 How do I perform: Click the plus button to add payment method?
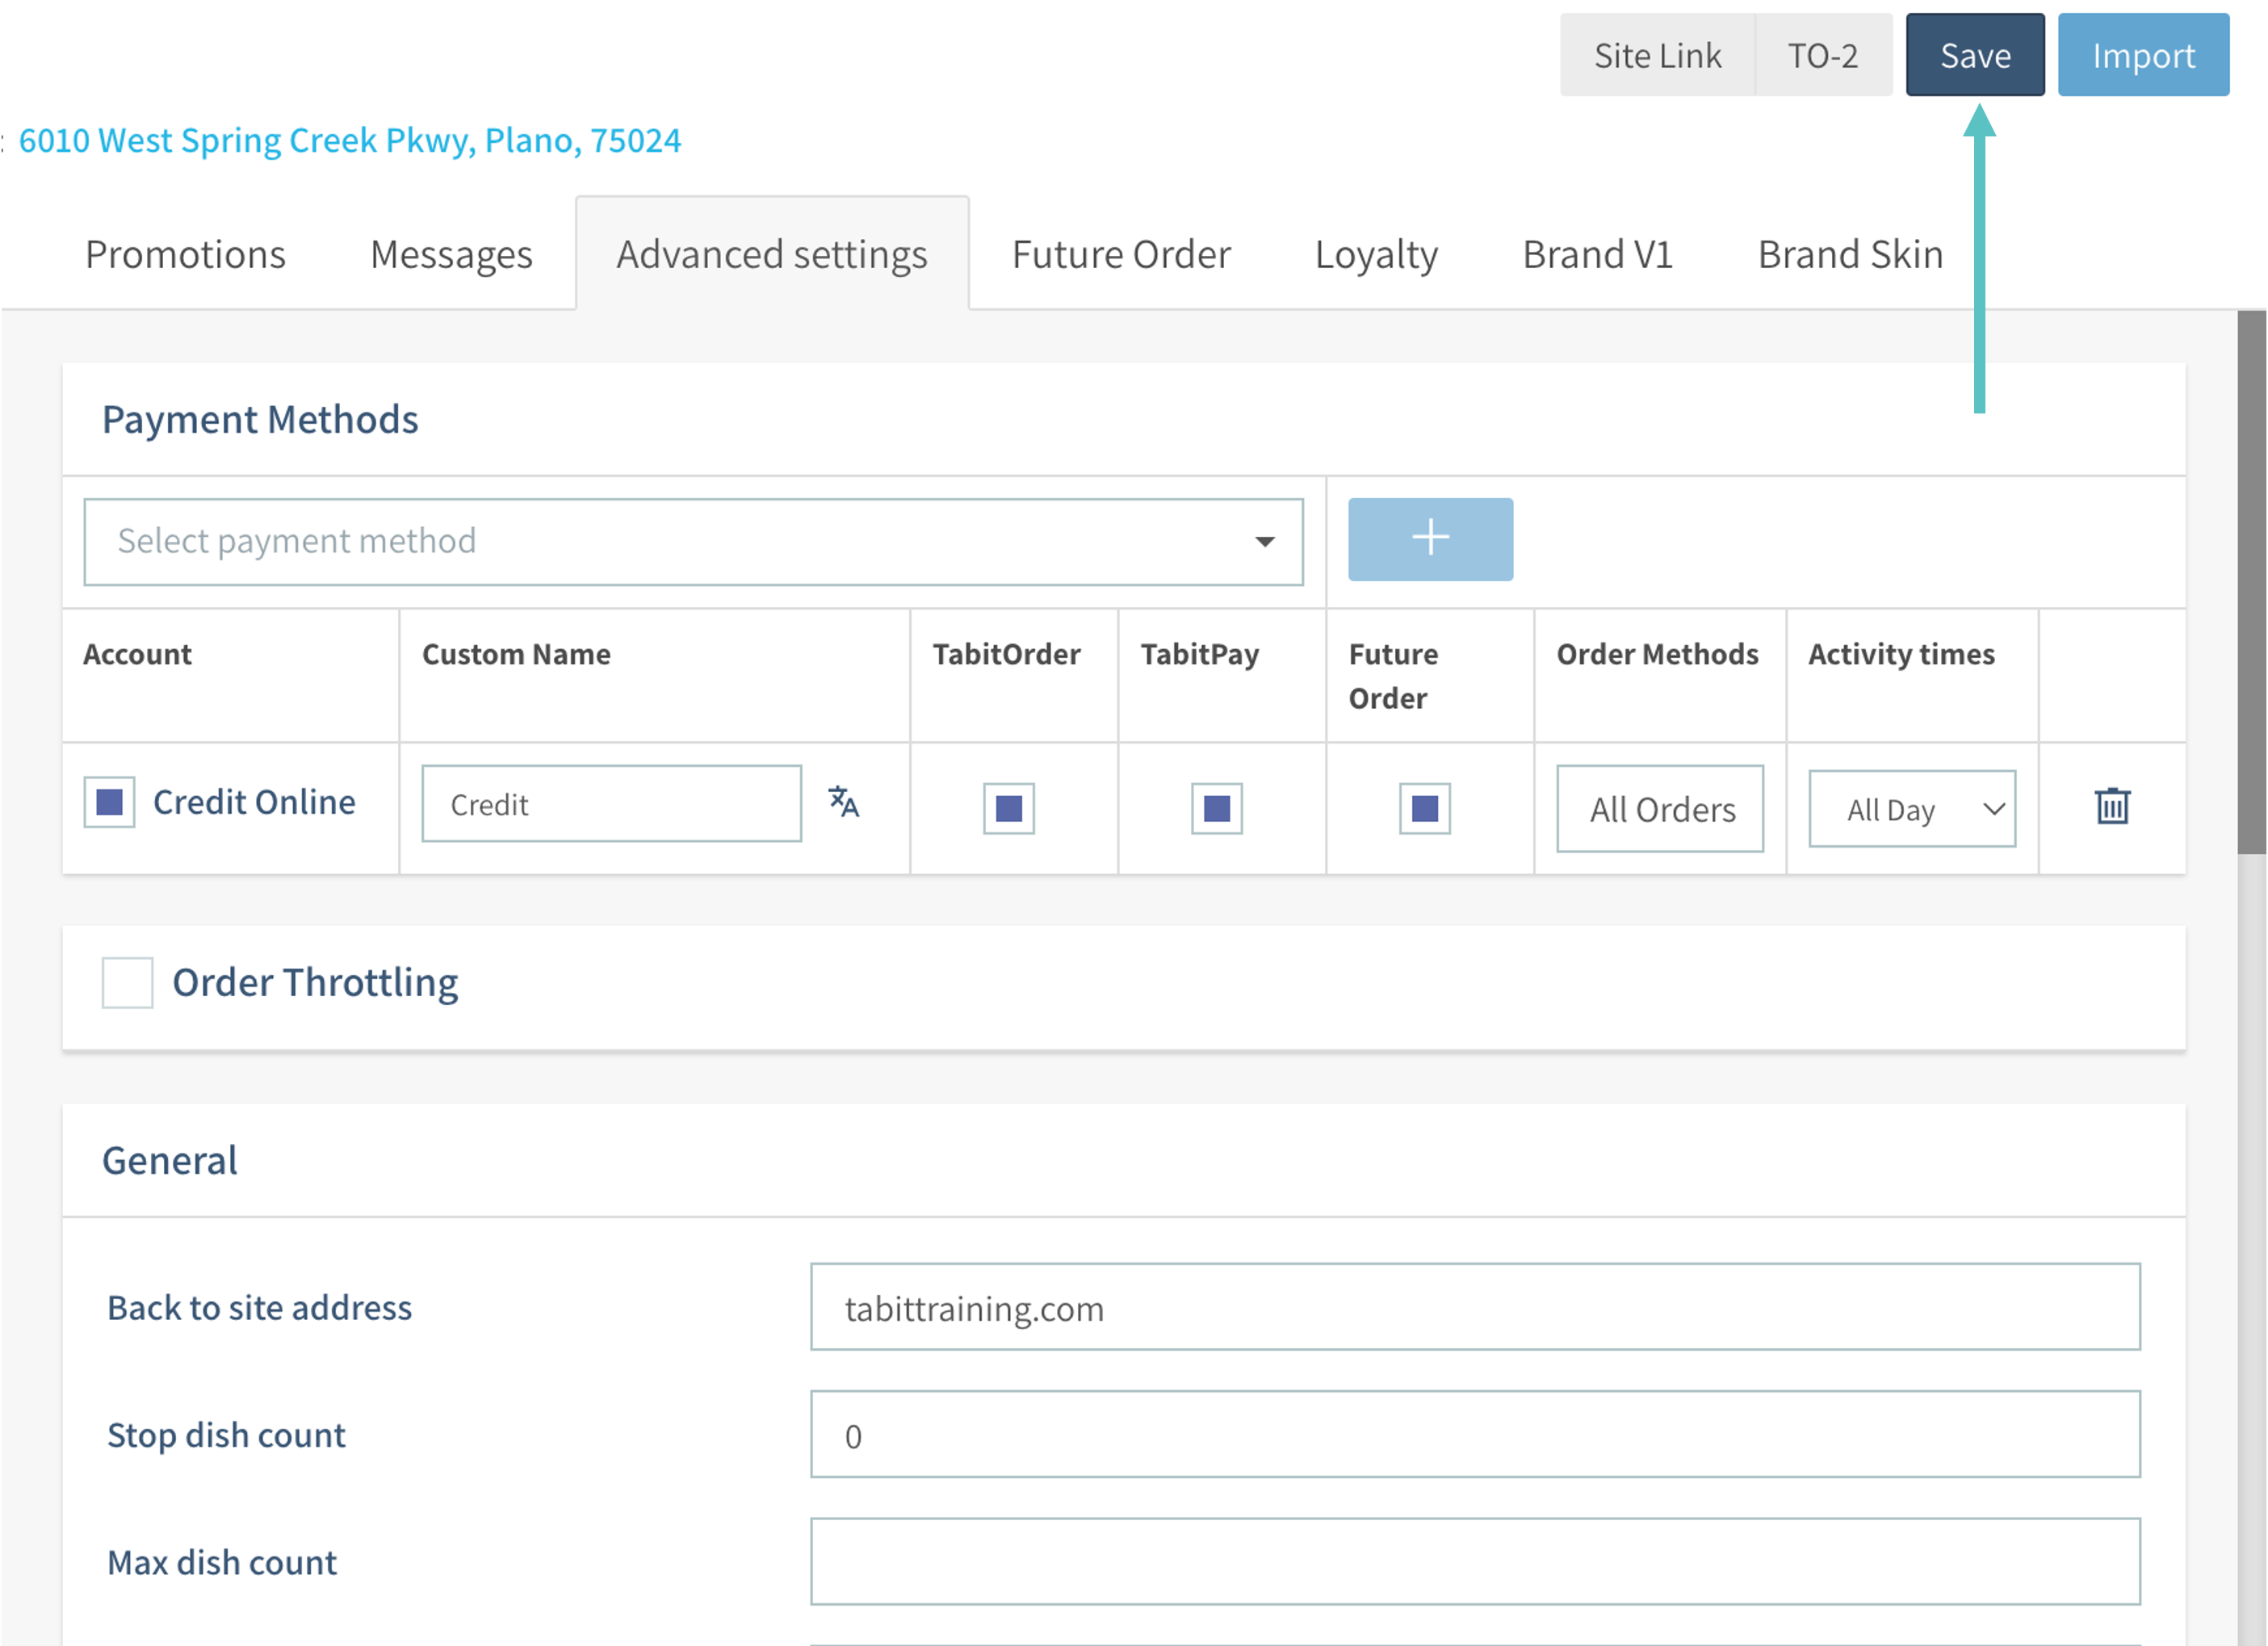tap(1429, 539)
